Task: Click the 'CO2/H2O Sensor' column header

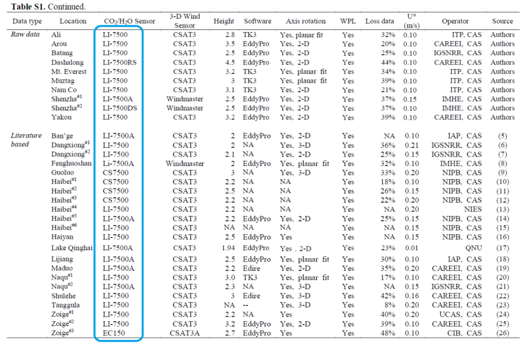Action: [x=130, y=21]
